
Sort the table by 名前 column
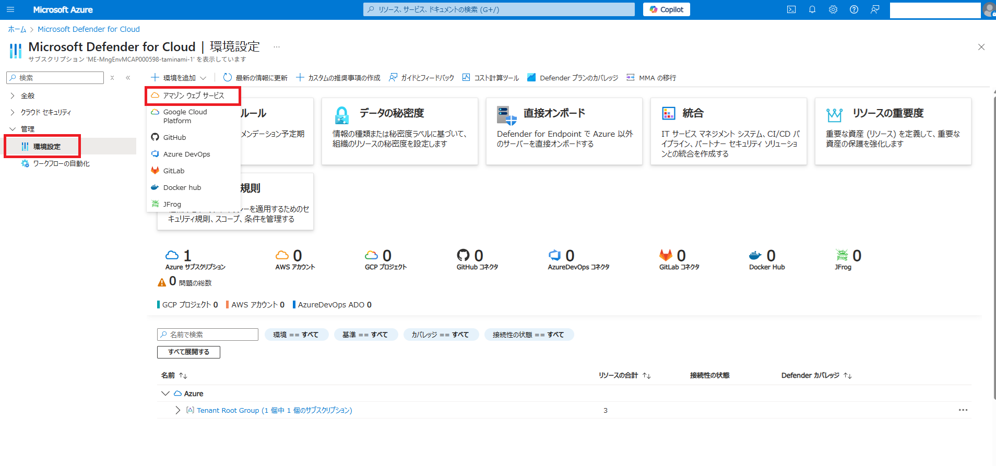pos(174,375)
